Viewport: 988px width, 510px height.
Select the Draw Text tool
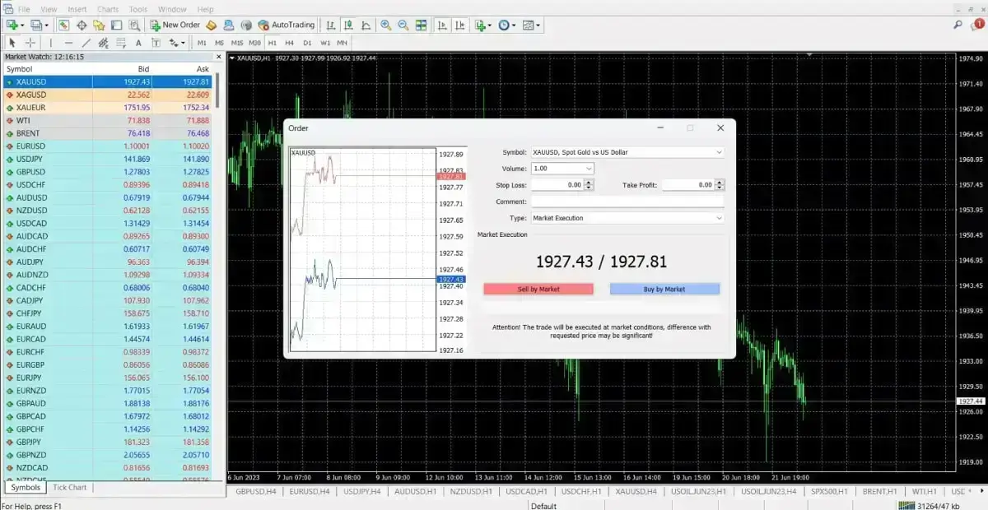tap(138, 43)
